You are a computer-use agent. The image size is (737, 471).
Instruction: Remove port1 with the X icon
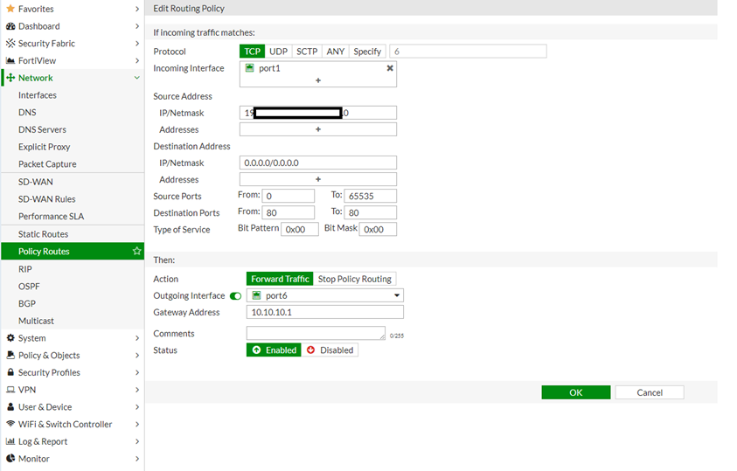click(x=390, y=68)
